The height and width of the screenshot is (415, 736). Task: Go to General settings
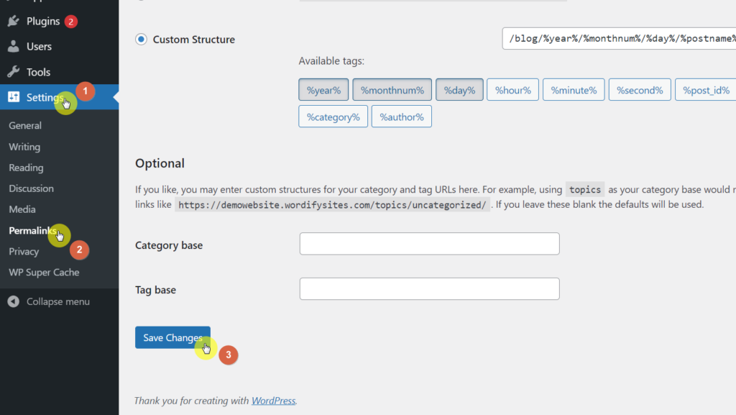pyautogui.click(x=25, y=125)
